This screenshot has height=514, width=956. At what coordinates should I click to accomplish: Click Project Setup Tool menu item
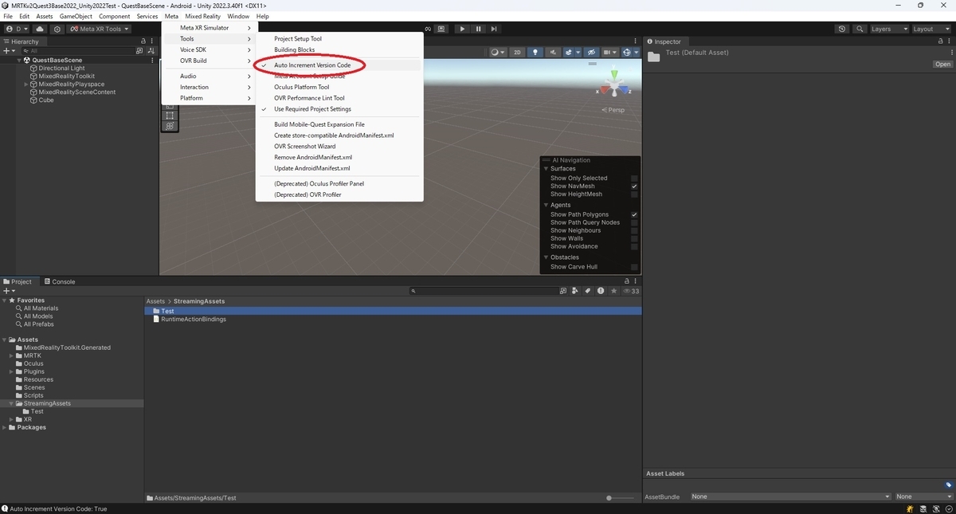(339, 39)
